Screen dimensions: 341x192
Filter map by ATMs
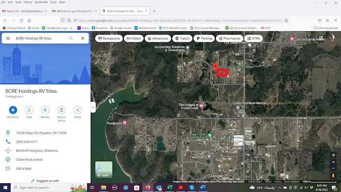(x=254, y=38)
